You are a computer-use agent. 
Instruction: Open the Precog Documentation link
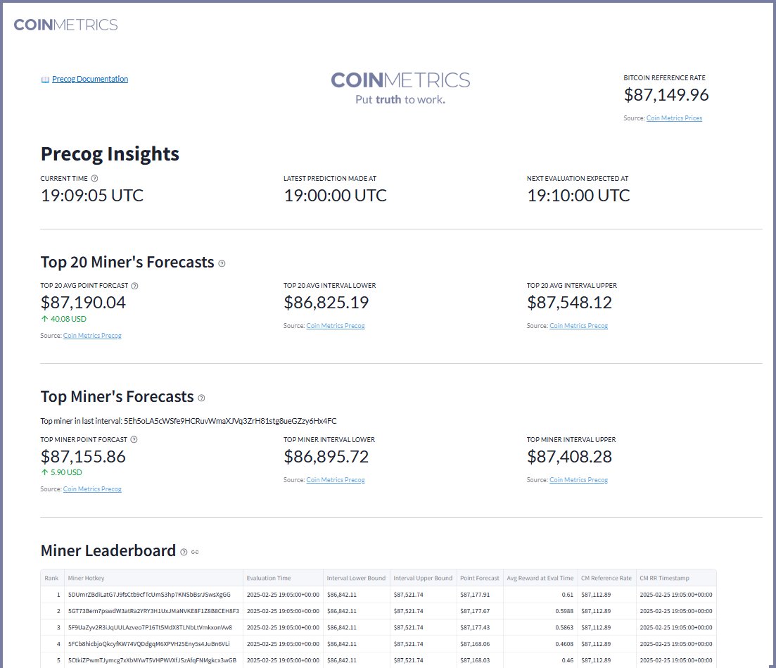pyautogui.click(x=89, y=78)
